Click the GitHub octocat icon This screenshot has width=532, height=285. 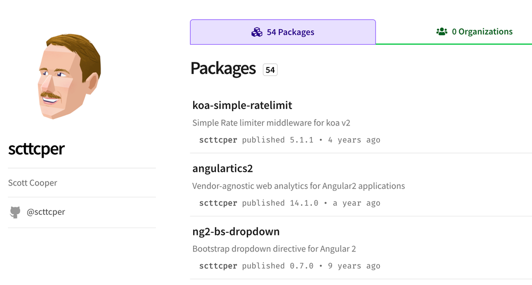tap(15, 212)
